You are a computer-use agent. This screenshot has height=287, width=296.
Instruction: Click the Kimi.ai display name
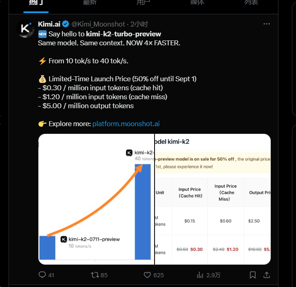(49, 24)
